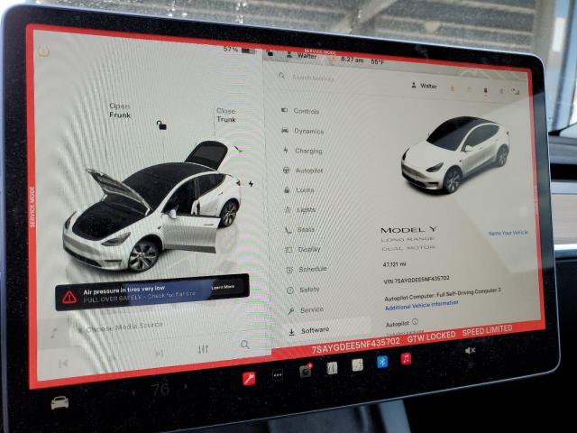Select the Charging menu item
577x433 pixels.
307,151
